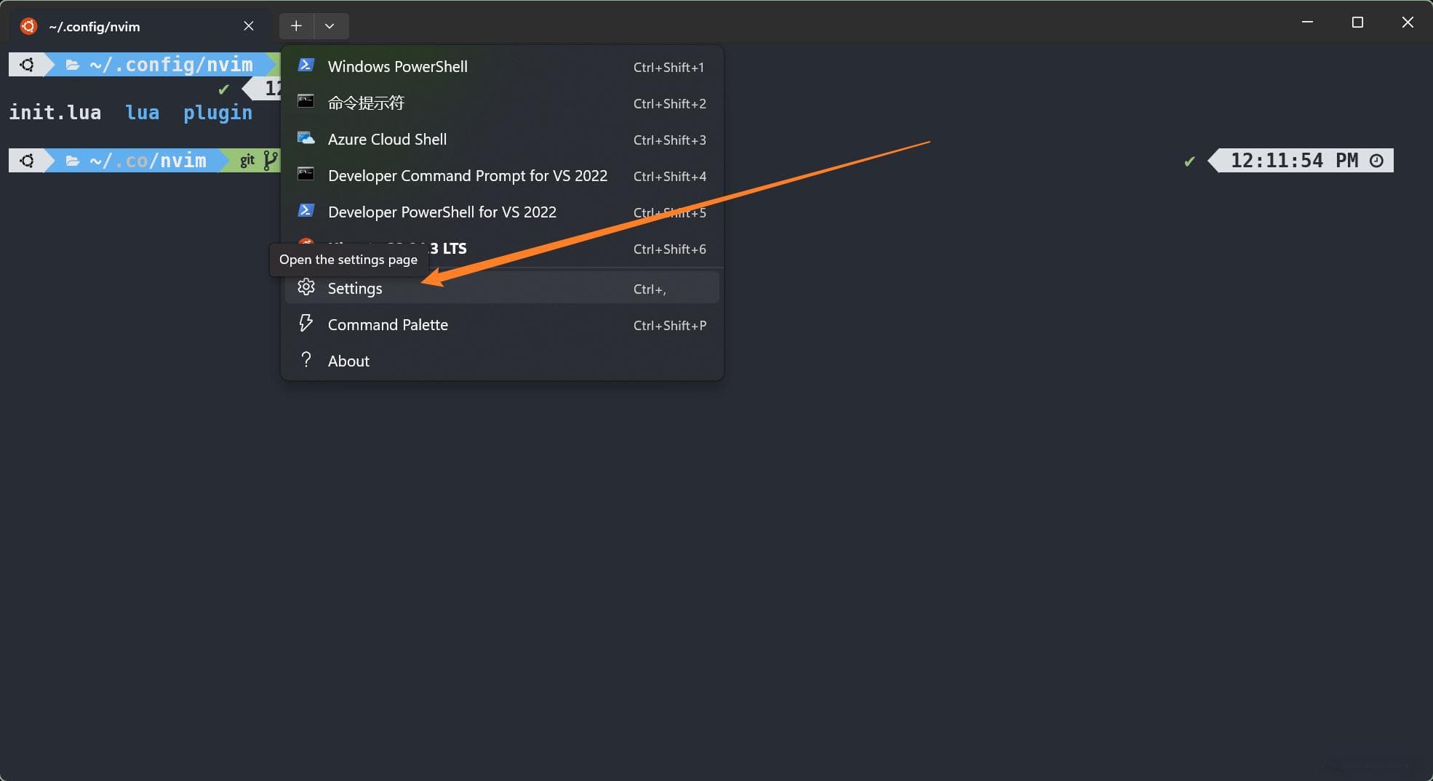Close the ~/.config/nvim tab
The height and width of the screenshot is (781, 1433).
249,26
